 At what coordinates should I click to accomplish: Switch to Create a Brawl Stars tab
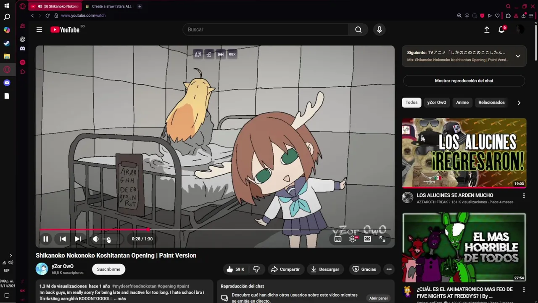point(108,6)
